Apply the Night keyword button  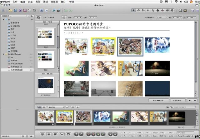tap(171, 136)
